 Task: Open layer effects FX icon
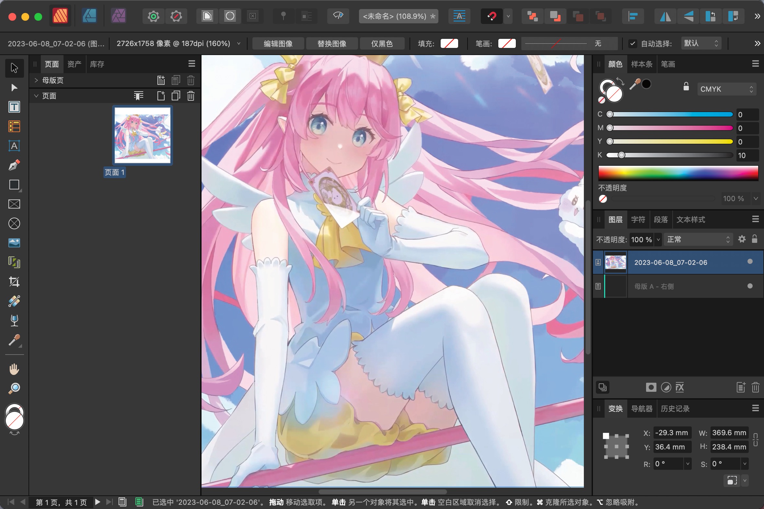[x=680, y=387]
